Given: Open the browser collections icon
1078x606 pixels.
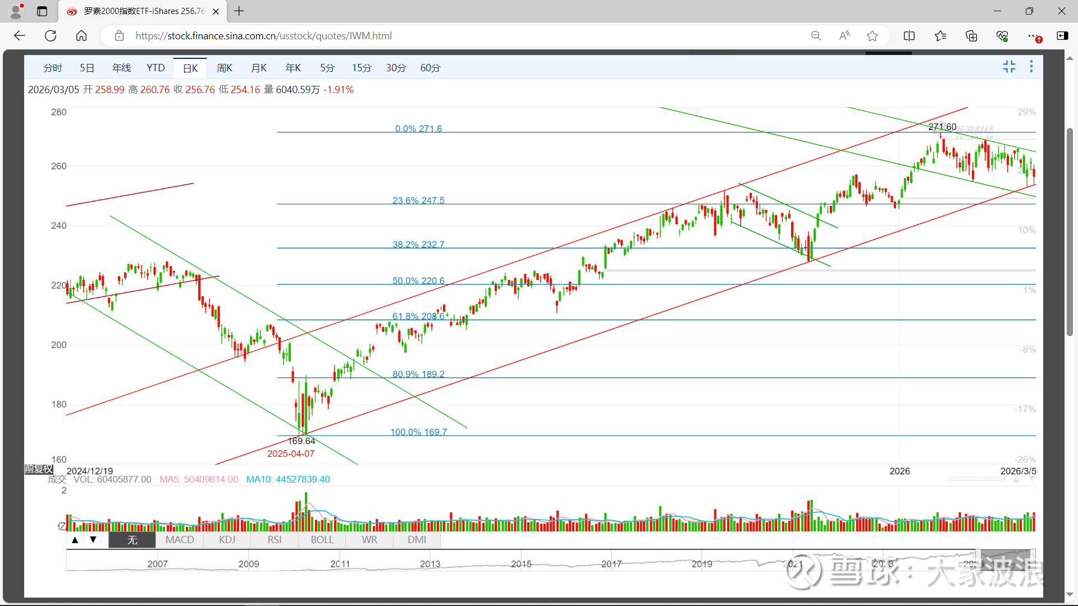Looking at the screenshot, I should 971,36.
